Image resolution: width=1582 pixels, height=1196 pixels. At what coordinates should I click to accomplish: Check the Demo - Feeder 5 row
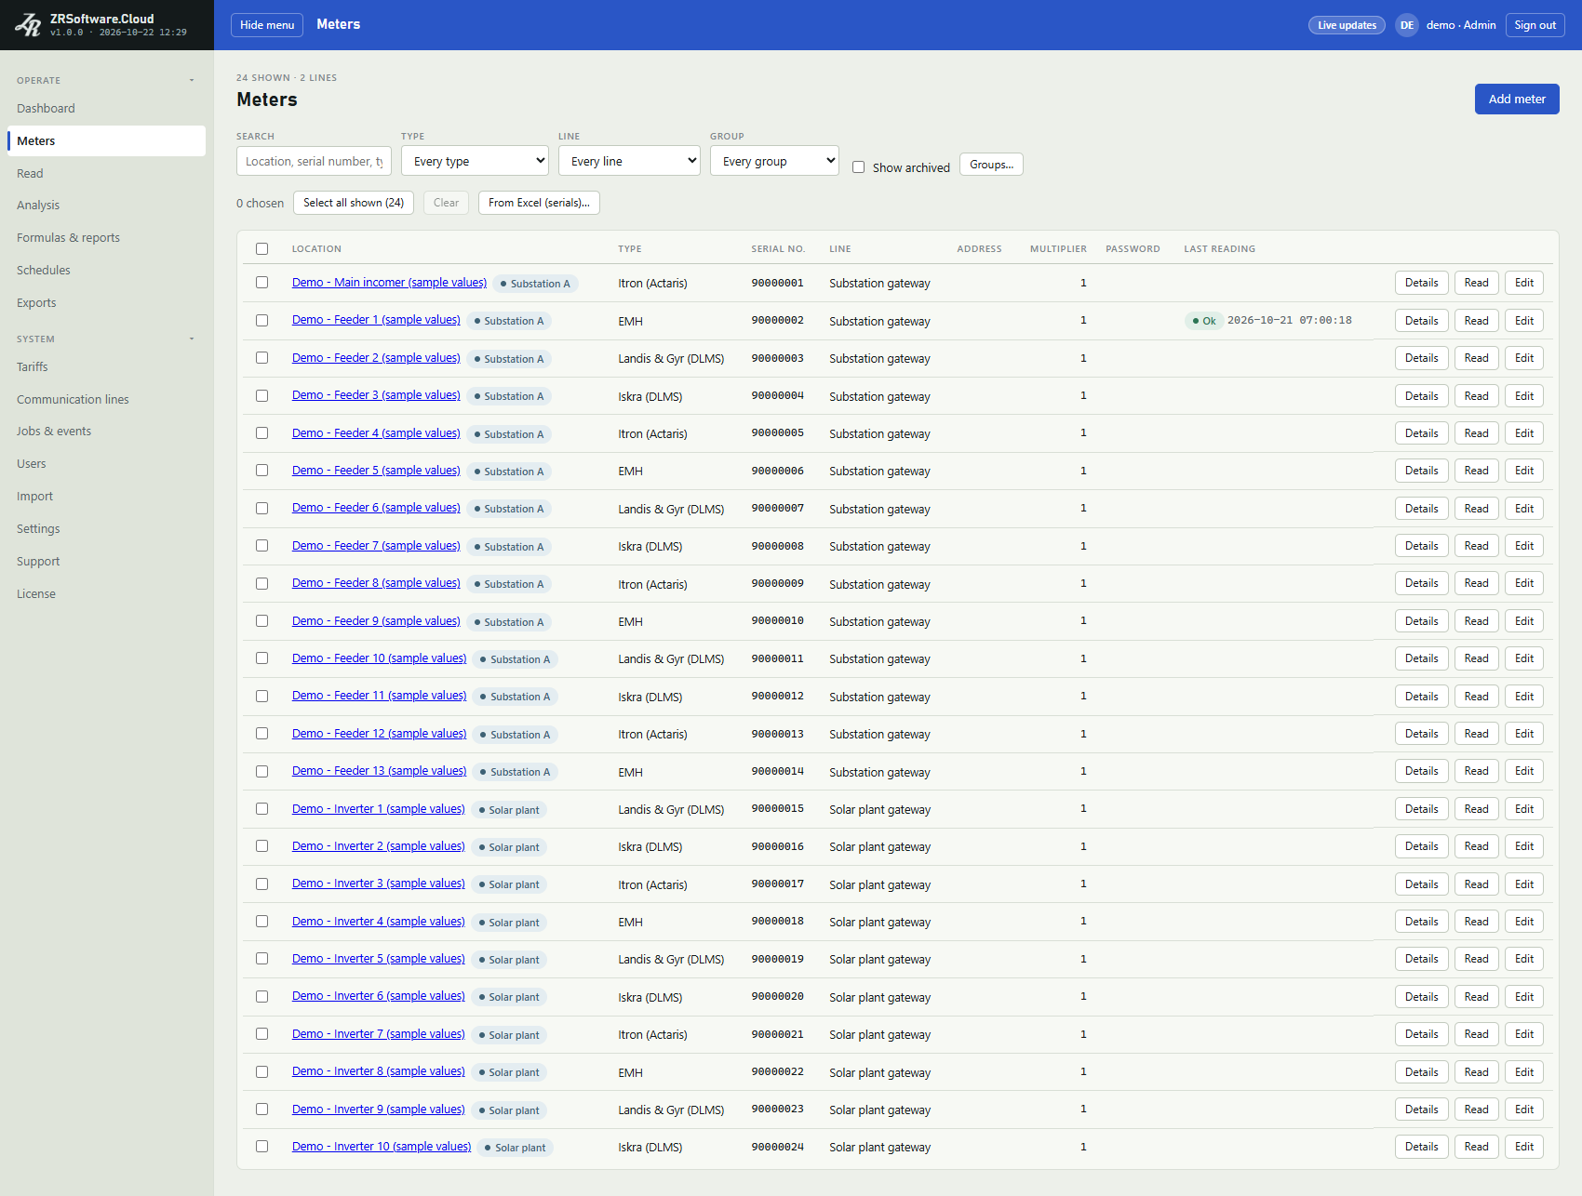(x=261, y=471)
